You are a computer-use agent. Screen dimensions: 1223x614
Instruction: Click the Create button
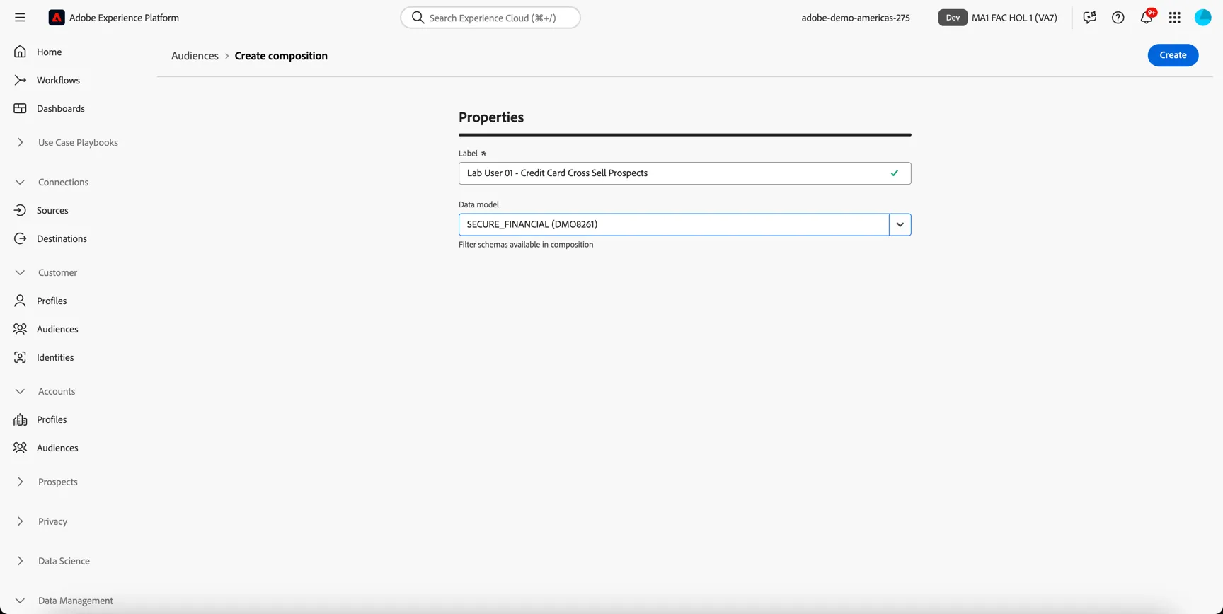click(1173, 55)
